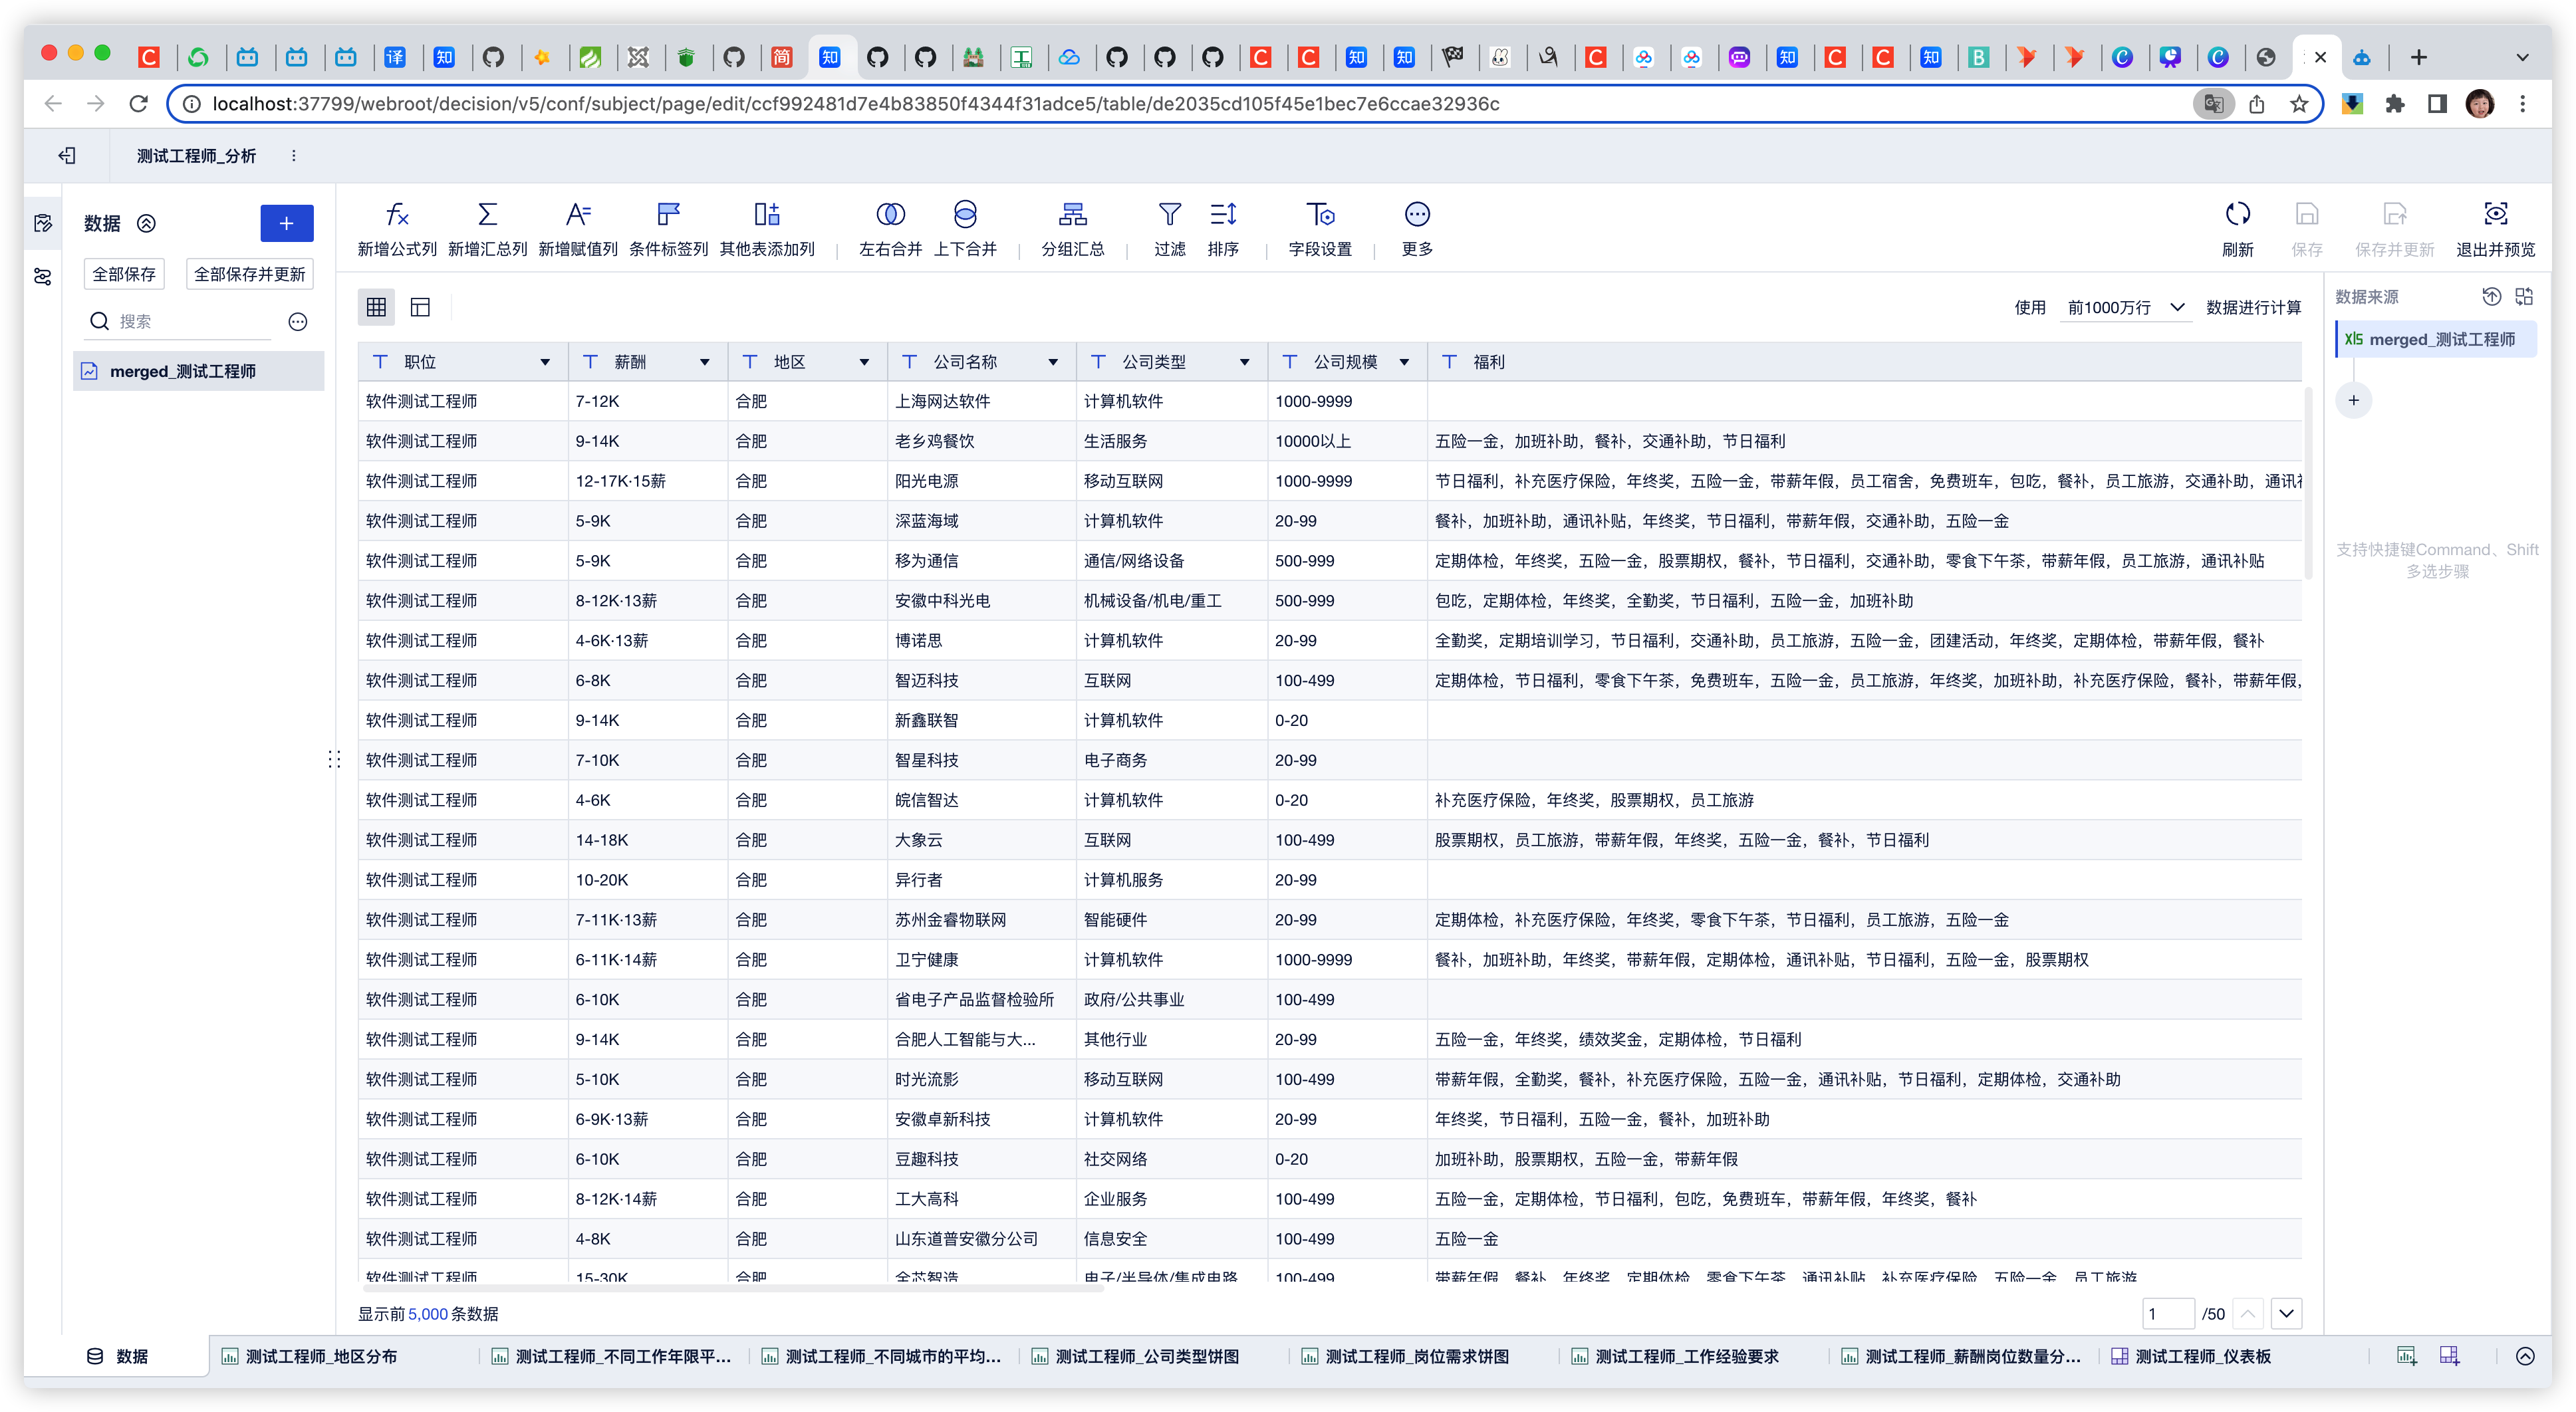Click the 全部保存 button

[124, 274]
